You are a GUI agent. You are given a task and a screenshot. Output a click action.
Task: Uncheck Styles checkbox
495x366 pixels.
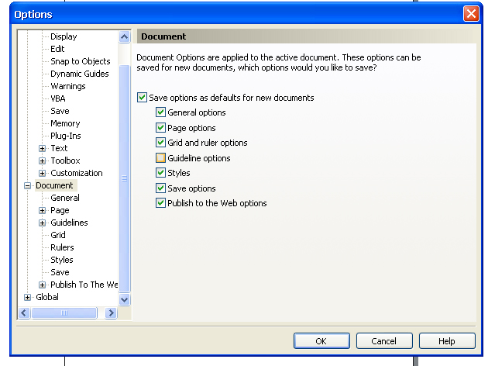[160, 173]
